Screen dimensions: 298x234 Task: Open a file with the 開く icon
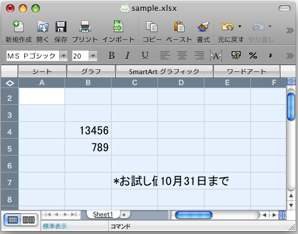click(43, 27)
